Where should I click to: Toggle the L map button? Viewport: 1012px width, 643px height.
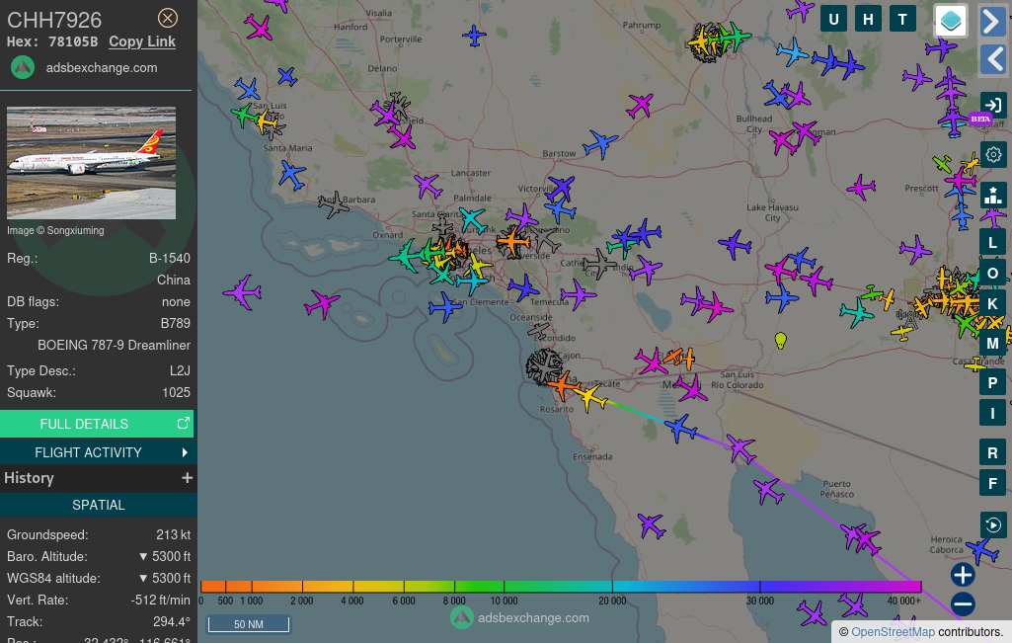[x=992, y=243]
